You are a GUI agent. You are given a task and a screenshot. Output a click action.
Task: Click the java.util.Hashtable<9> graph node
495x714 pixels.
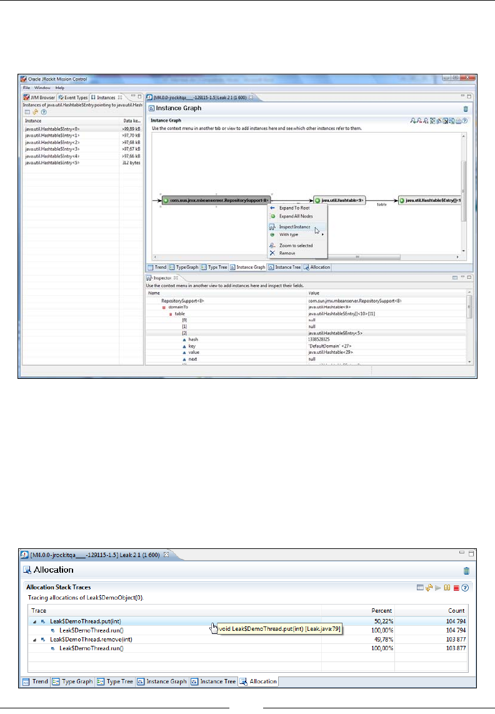click(x=339, y=200)
